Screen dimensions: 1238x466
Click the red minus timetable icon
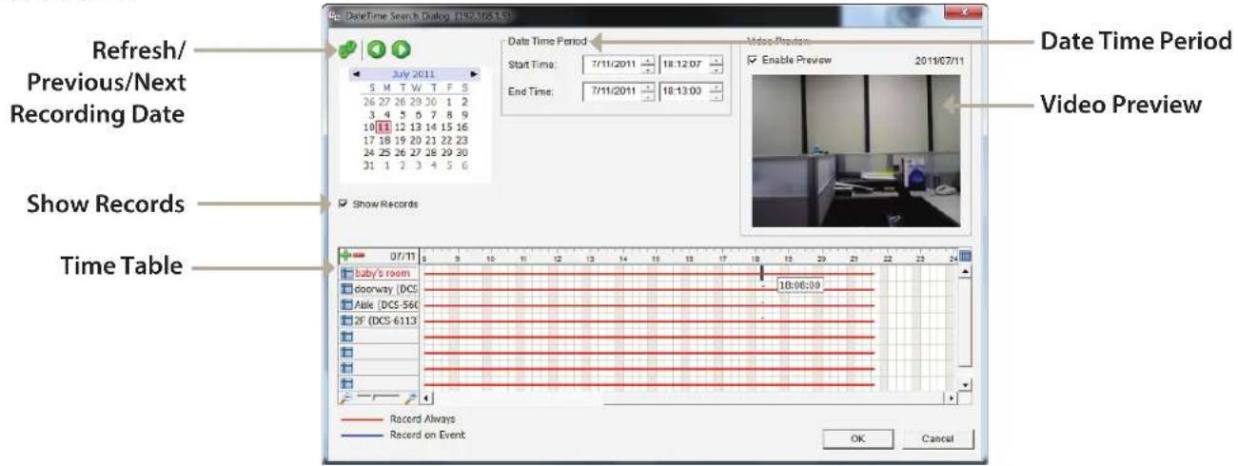point(360,256)
